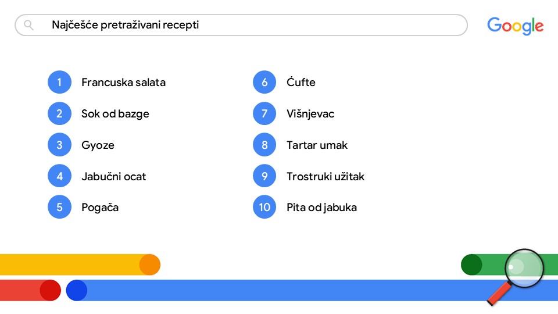Click the orange circle on yellow bar
558x314 pixels.
[x=150, y=265]
